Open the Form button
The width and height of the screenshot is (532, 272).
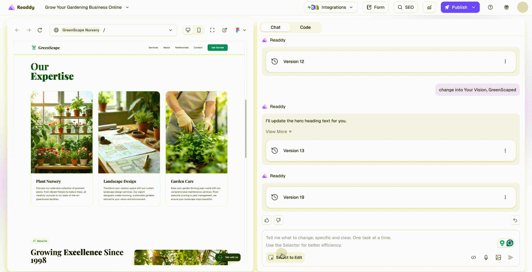pyautogui.click(x=375, y=7)
